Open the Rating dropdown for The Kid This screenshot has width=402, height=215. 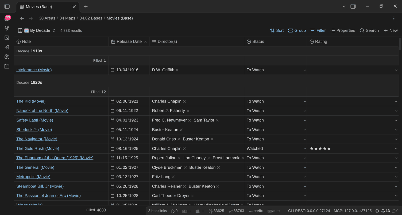[x=396, y=101]
